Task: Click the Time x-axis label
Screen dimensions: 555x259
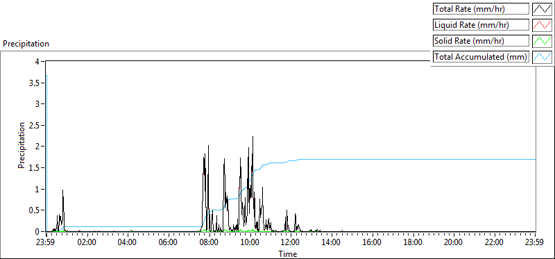Action: click(x=287, y=253)
